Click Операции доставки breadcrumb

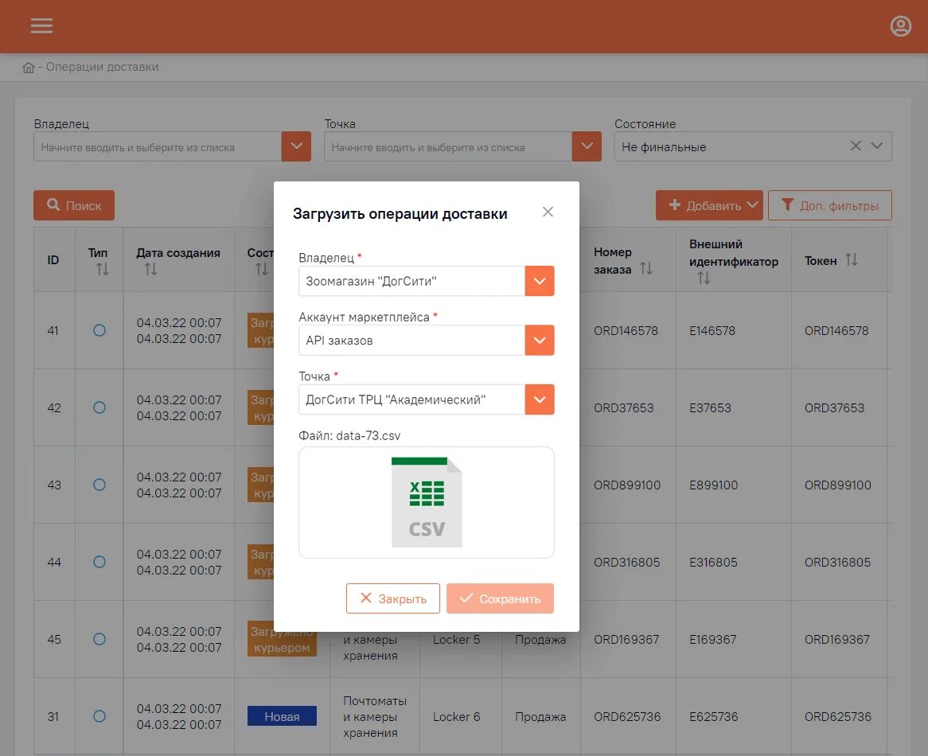[x=103, y=67]
